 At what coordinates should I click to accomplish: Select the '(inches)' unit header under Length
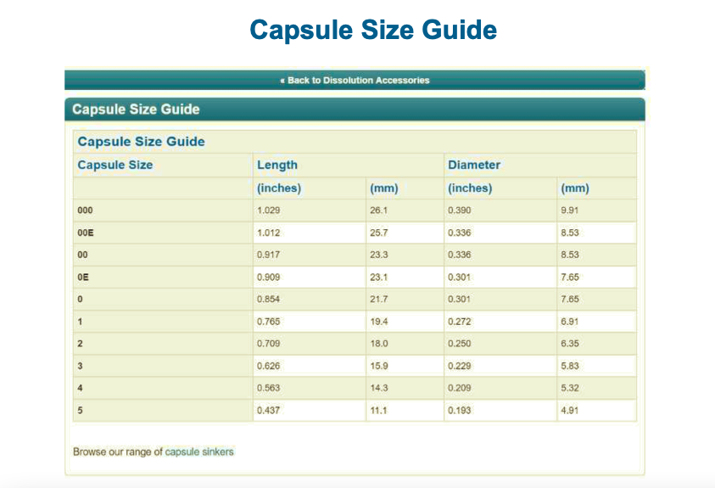tap(279, 188)
